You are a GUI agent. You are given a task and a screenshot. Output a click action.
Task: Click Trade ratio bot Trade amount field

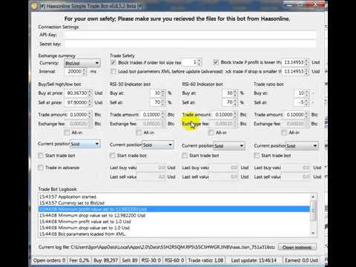click(x=297, y=115)
